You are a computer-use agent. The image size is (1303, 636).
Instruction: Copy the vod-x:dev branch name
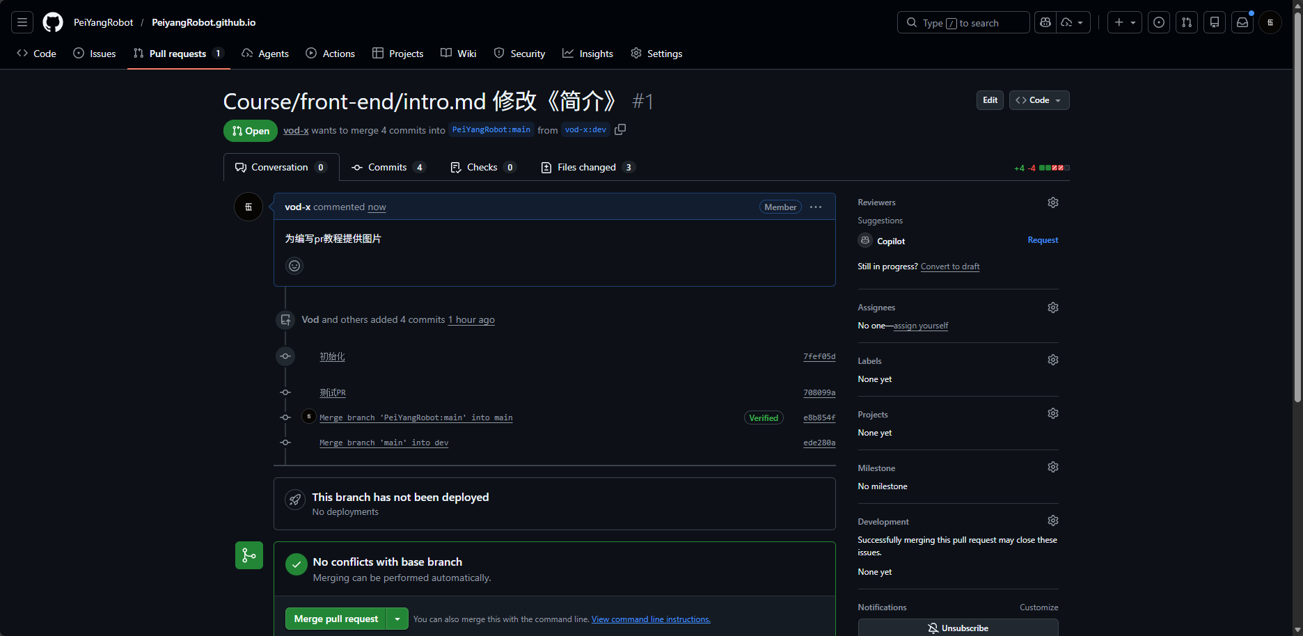[620, 129]
